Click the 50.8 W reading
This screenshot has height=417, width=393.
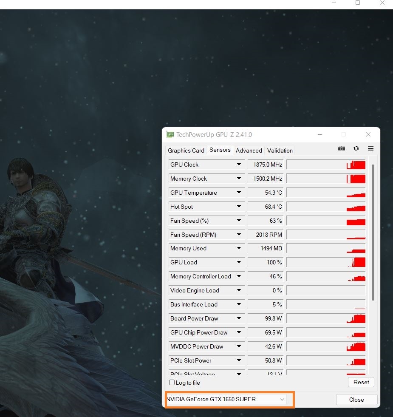click(266, 360)
